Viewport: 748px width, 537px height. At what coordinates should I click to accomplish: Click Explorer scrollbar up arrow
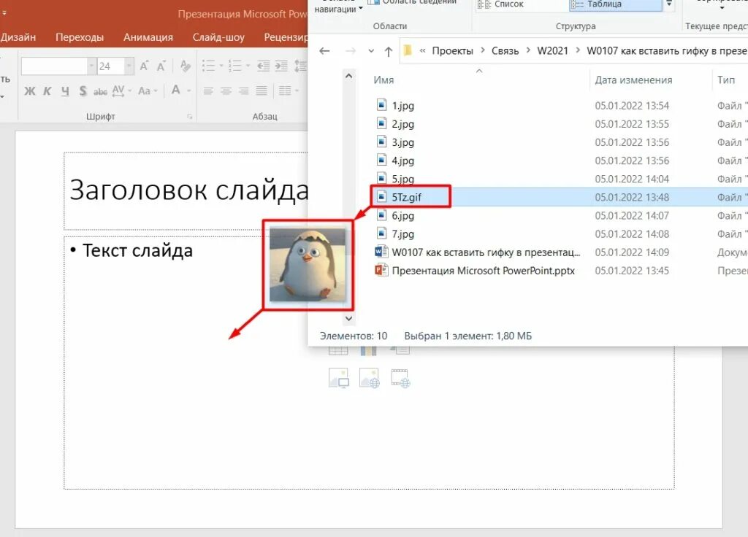348,76
